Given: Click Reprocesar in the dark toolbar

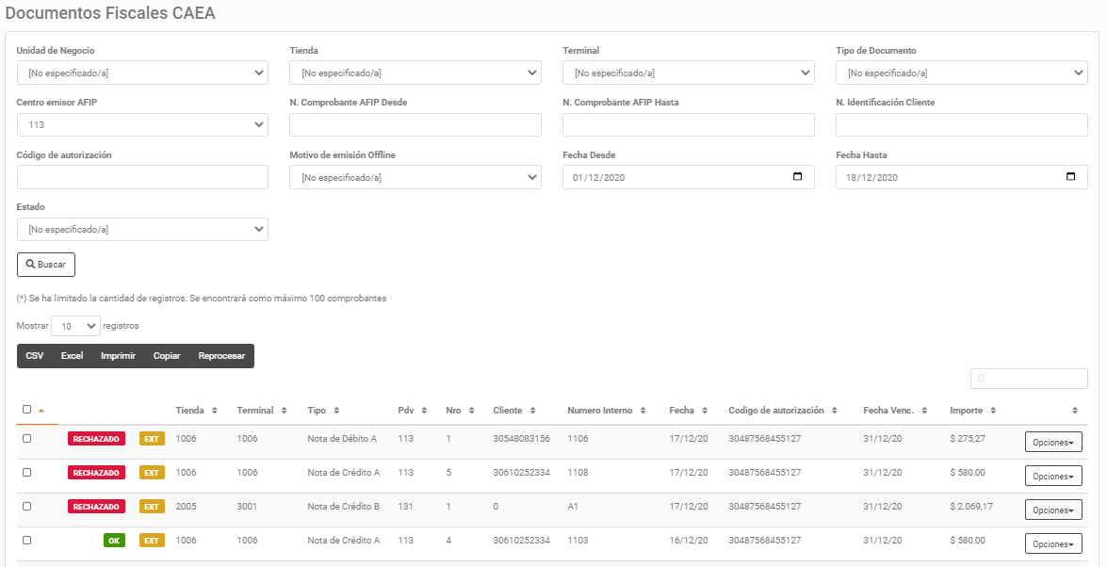Looking at the screenshot, I should (221, 356).
